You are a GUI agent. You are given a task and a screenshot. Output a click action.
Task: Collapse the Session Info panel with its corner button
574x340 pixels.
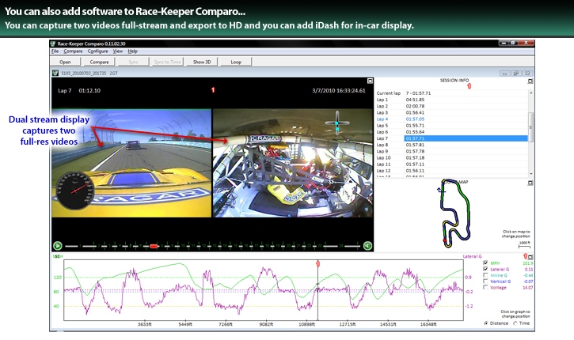531,81
